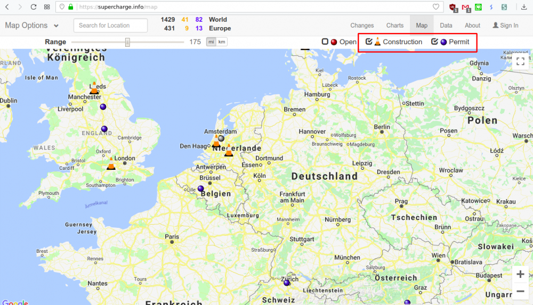
Task: Select the permit marker at Zürich
Action: click(x=287, y=283)
